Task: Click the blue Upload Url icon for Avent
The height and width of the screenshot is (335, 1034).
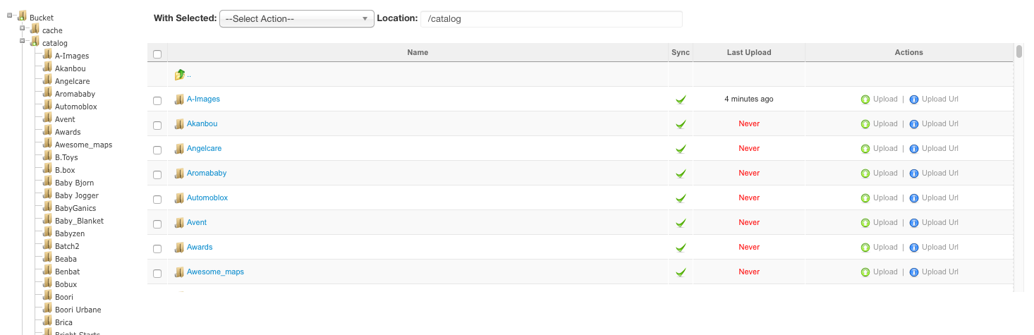Action: (914, 223)
